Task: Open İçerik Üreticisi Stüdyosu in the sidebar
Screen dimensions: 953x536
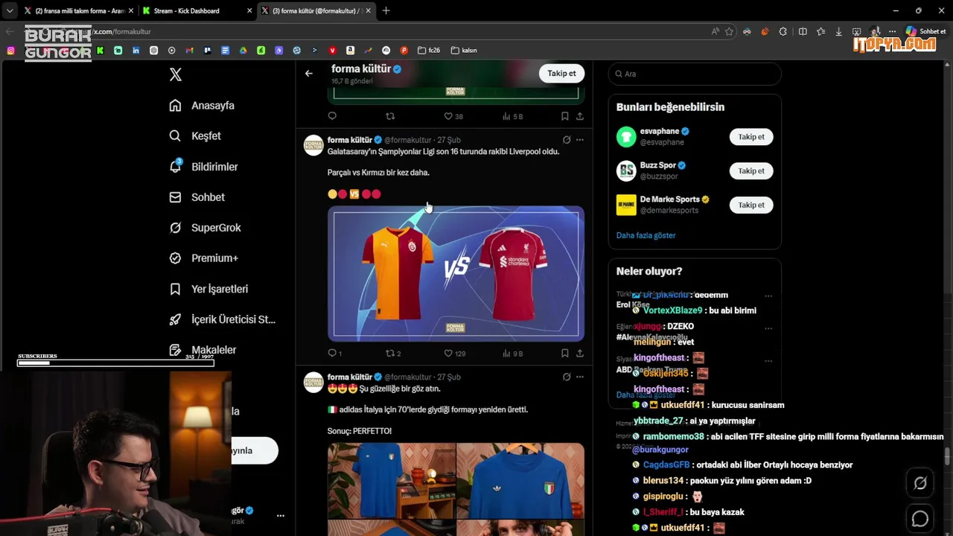Action: pos(223,319)
